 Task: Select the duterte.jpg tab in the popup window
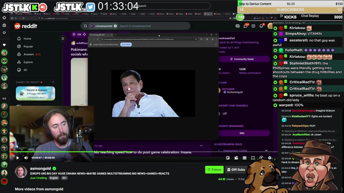click(x=101, y=35)
